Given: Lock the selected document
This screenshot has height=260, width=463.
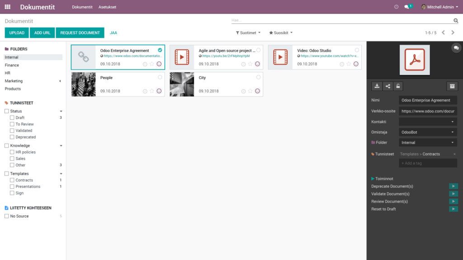Looking at the screenshot, I should [398, 86].
